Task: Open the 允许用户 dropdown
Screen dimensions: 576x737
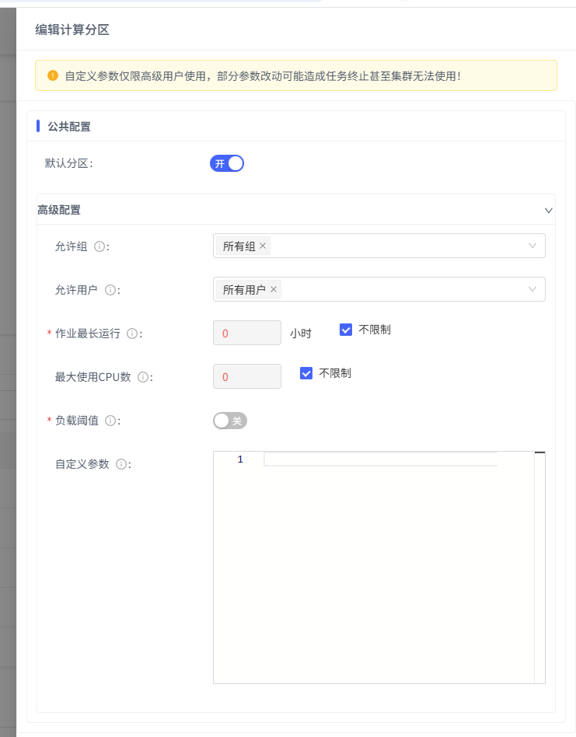Action: click(x=379, y=289)
